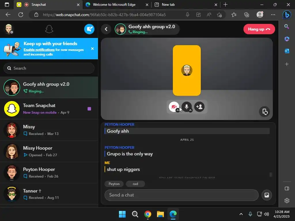Open the tab actions menu icon

[x=7, y=5]
